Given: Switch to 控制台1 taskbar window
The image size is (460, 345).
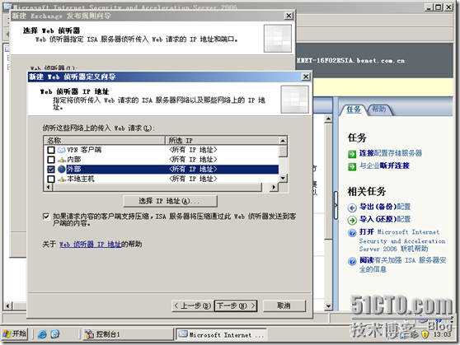Looking at the screenshot, I should [x=128, y=334].
